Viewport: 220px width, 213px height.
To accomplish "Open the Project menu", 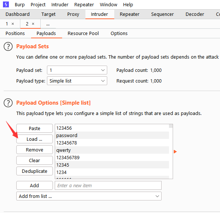I will click(38, 5).
